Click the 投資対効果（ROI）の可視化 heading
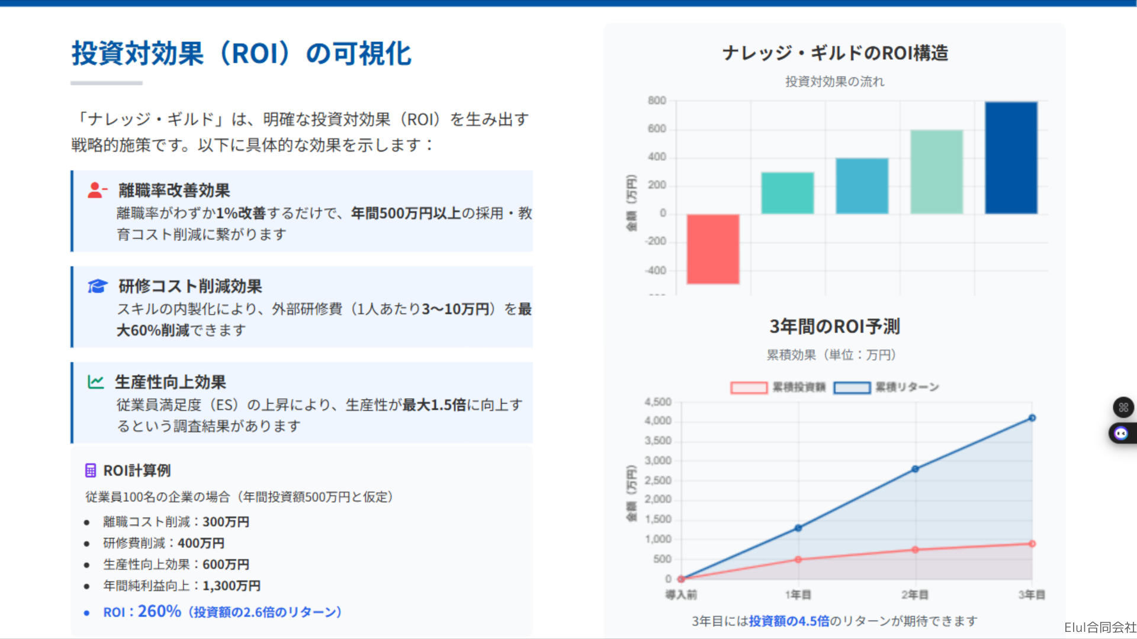Image resolution: width=1137 pixels, height=639 pixels. point(241,54)
